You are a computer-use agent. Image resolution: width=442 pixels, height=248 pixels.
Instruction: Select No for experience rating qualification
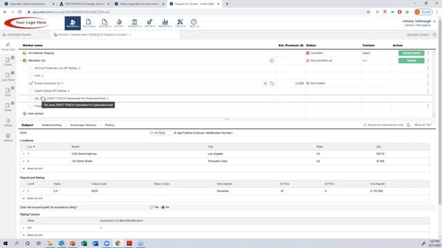tap(163, 207)
